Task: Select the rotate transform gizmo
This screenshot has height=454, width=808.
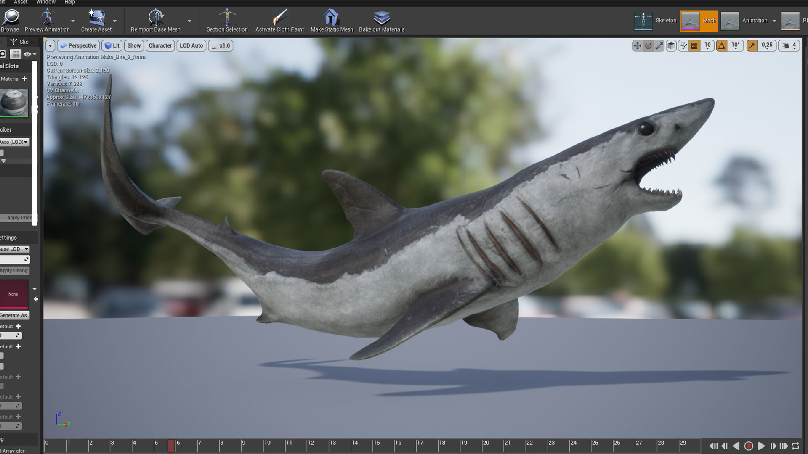Action: [649, 46]
